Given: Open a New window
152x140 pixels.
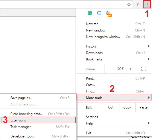Looking at the screenshot, I should click(114, 30).
